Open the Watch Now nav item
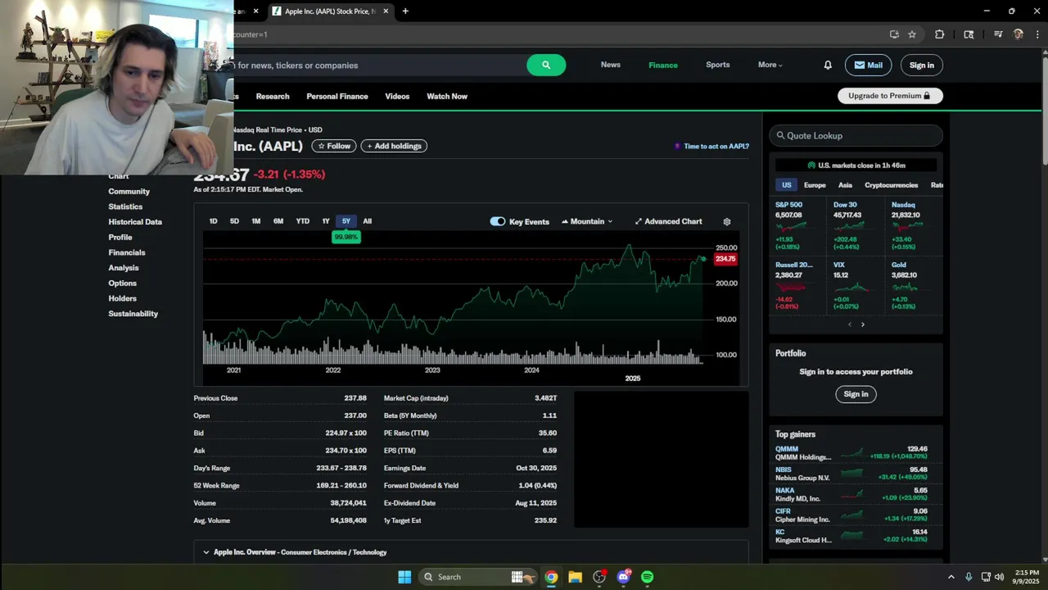 click(447, 96)
